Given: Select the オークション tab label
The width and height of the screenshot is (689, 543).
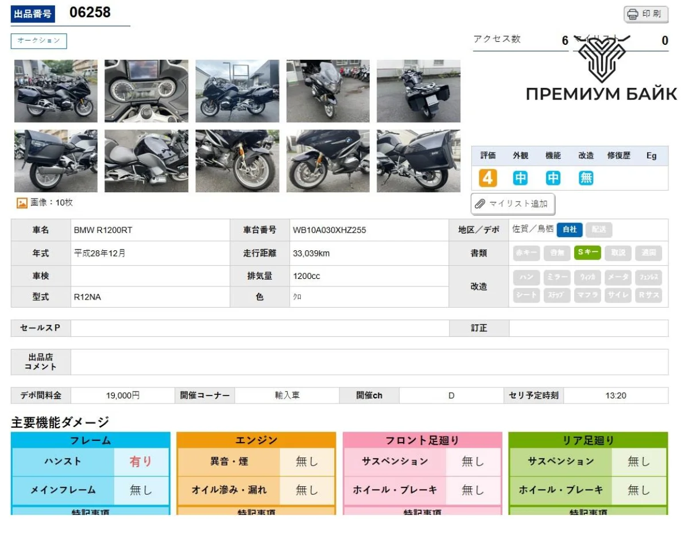Looking at the screenshot, I should coord(38,41).
